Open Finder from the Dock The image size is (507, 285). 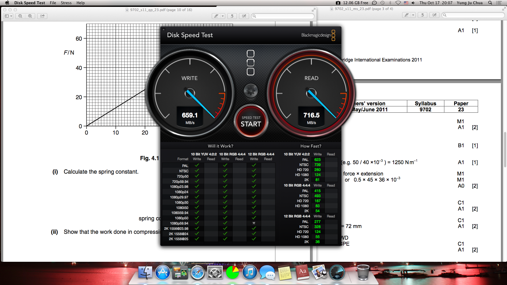coord(145,272)
